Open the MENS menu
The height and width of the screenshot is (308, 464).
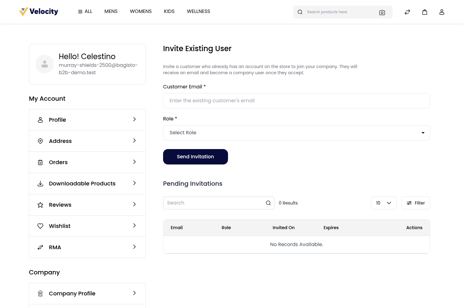[x=111, y=11]
